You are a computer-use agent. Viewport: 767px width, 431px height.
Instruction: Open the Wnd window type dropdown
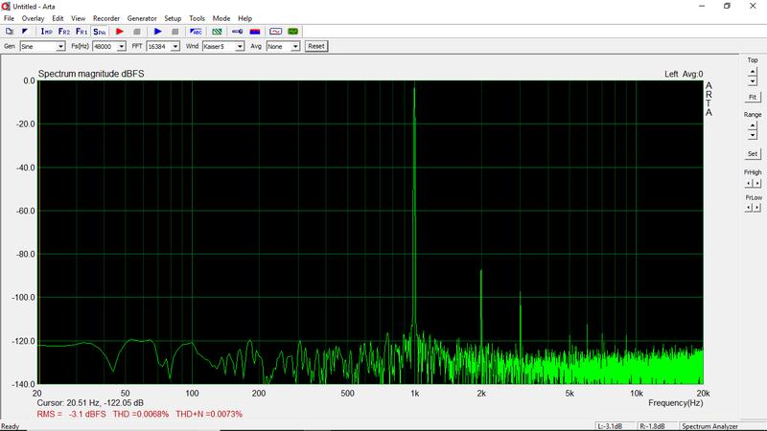[x=240, y=46]
